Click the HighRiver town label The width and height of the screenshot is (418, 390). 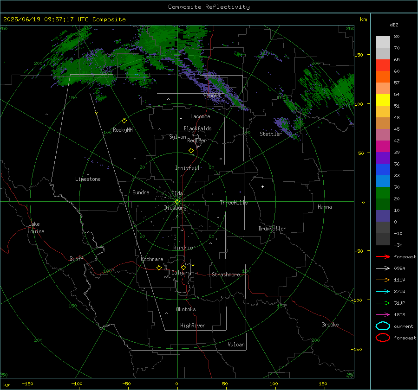[193, 326]
